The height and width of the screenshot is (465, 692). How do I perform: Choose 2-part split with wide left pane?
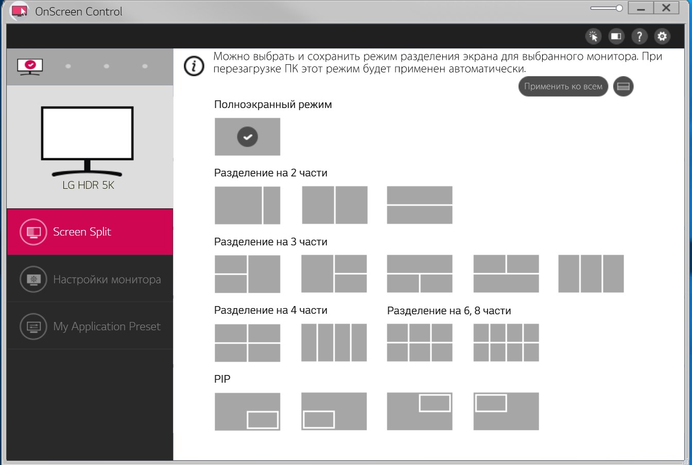point(247,205)
